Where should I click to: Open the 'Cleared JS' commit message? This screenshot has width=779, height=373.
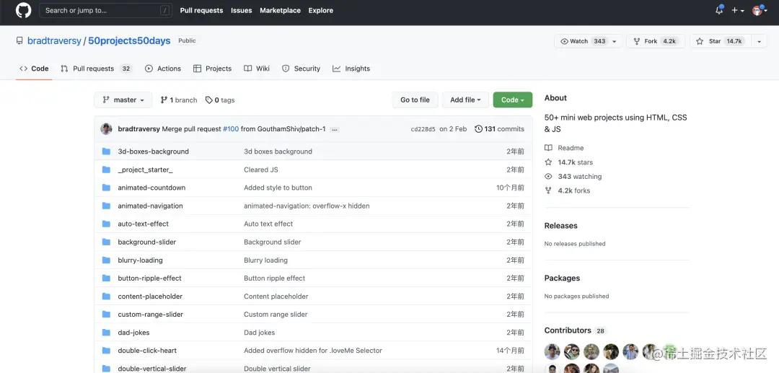pyautogui.click(x=261, y=170)
